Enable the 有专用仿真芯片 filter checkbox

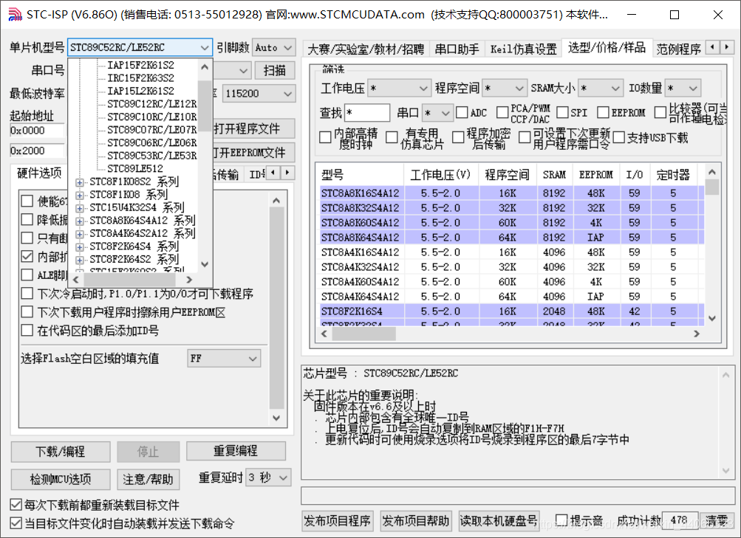[x=392, y=138]
